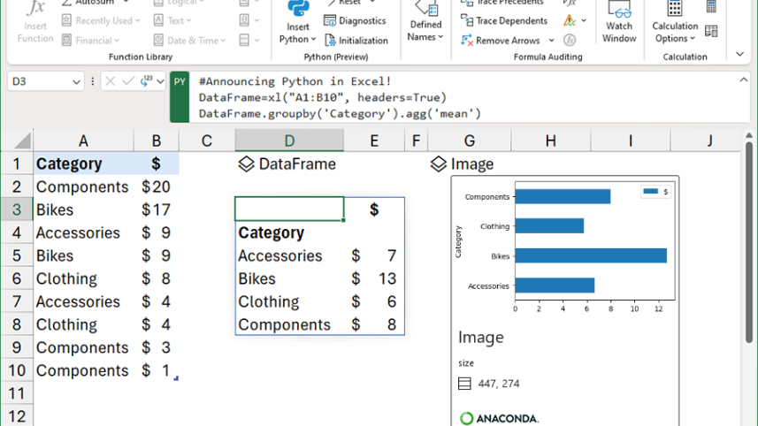Open the Watch Window
Image resolution: width=758 pixels, height=426 pixels.
pos(619,22)
